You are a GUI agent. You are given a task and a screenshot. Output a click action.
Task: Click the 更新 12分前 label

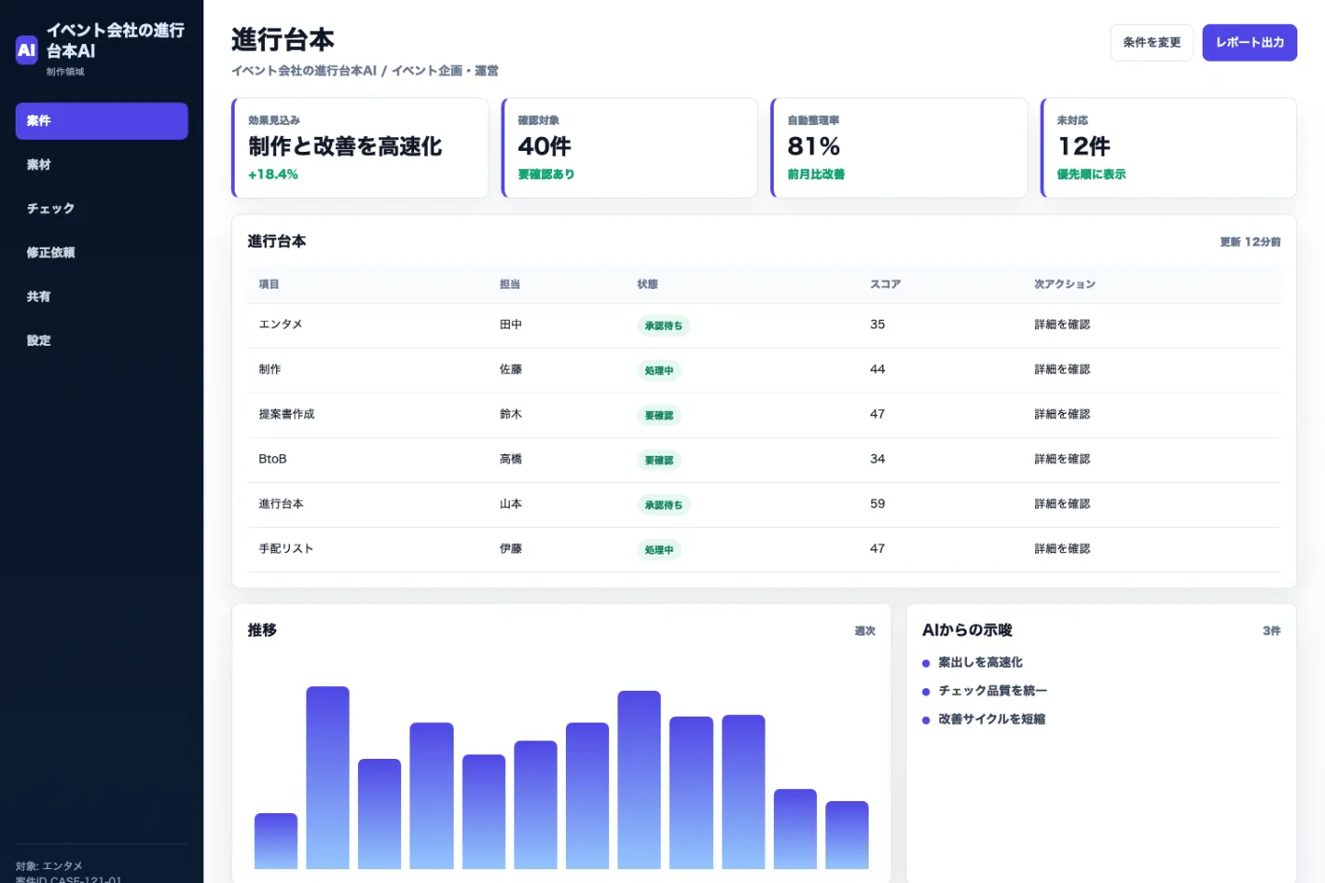[1250, 242]
